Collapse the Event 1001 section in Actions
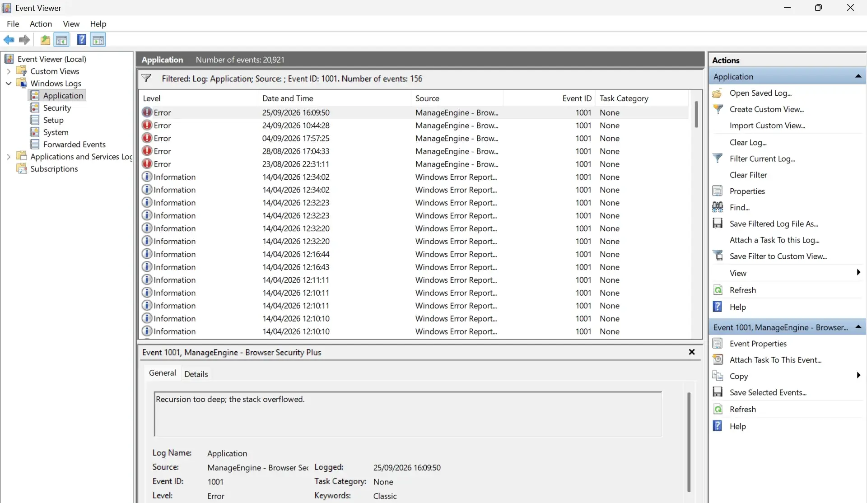 (x=858, y=327)
